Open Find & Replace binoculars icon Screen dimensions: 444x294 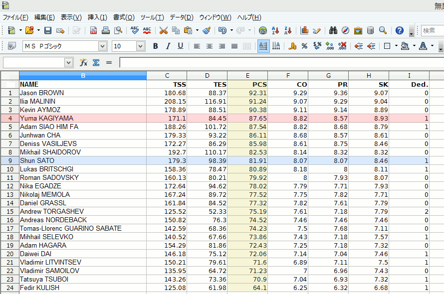333,30
